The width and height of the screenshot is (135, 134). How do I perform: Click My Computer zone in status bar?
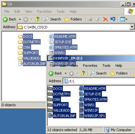119,130
